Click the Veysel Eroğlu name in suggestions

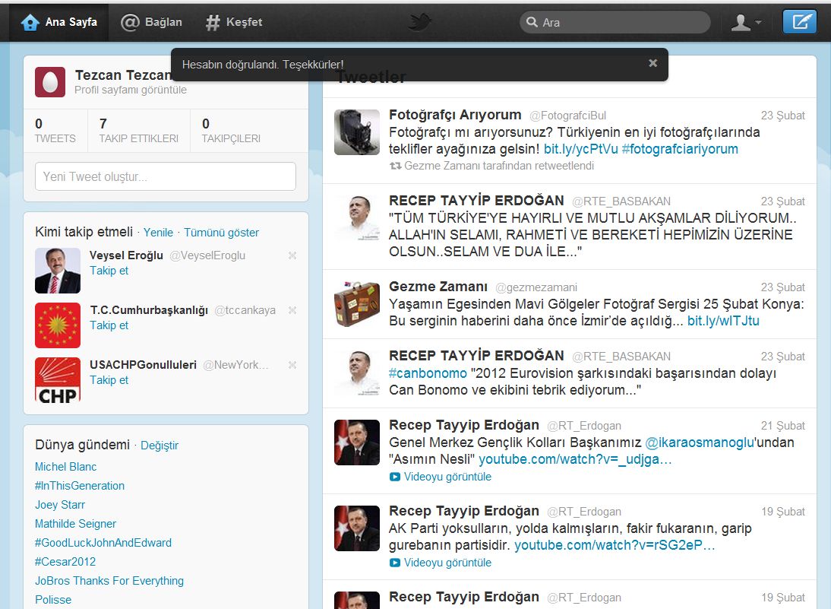click(x=126, y=255)
